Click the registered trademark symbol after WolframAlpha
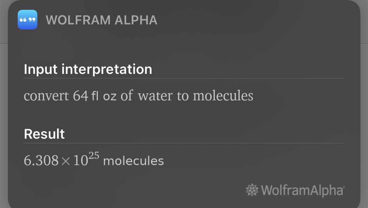 343,187
